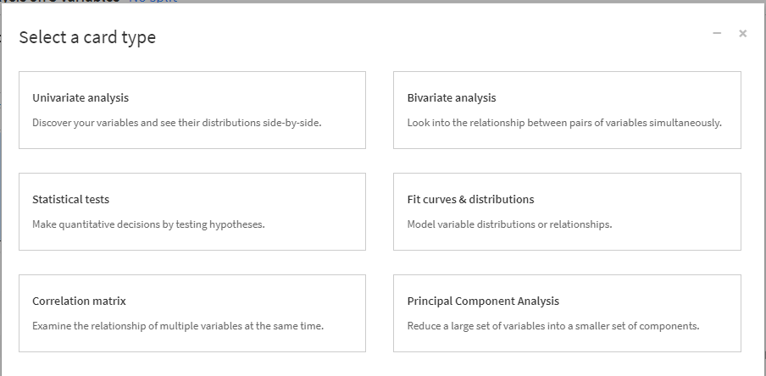Choose the Bivariate analysis card
Screen dimensions: 766x376
(x=567, y=110)
